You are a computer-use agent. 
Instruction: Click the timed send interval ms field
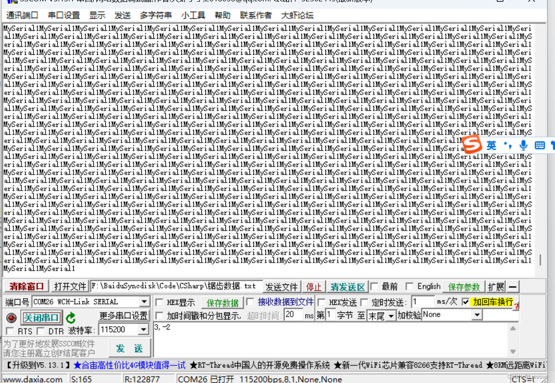[x=422, y=302]
